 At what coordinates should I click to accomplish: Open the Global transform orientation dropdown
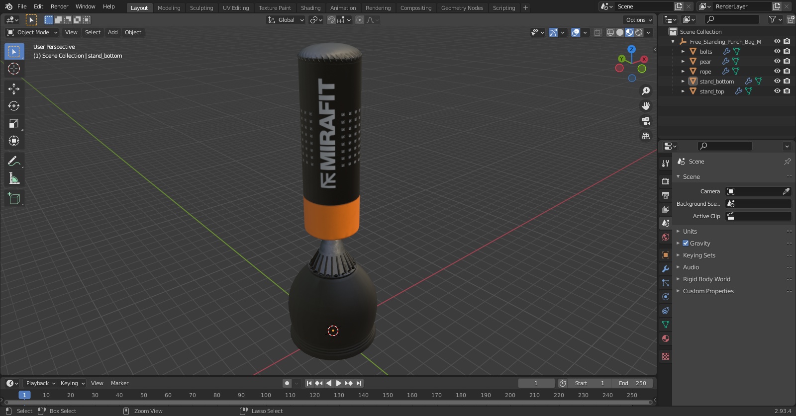pos(286,20)
